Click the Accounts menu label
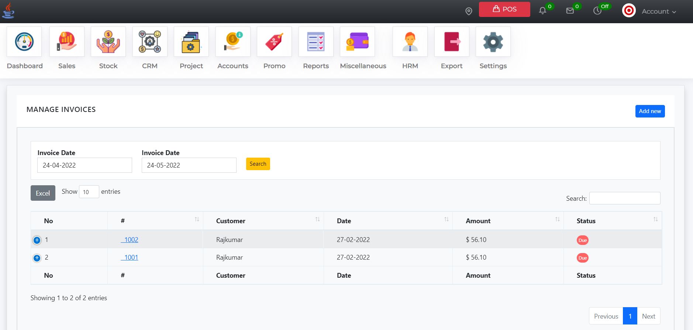Viewport: 693px width, 330px height. pyautogui.click(x=233, y=66)
